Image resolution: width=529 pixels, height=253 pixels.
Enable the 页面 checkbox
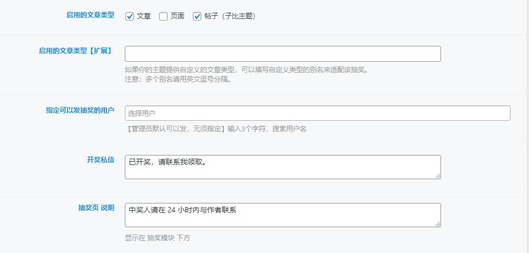[x=163, y=16]
